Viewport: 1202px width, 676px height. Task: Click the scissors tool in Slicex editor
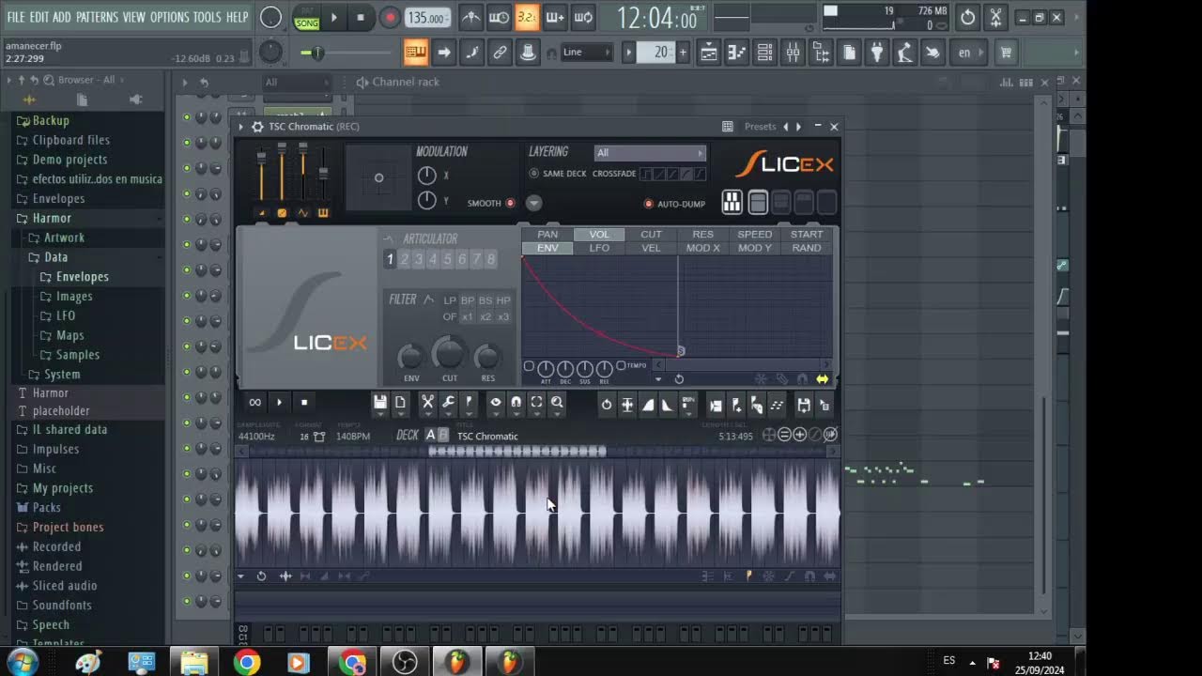coord(427,404)
